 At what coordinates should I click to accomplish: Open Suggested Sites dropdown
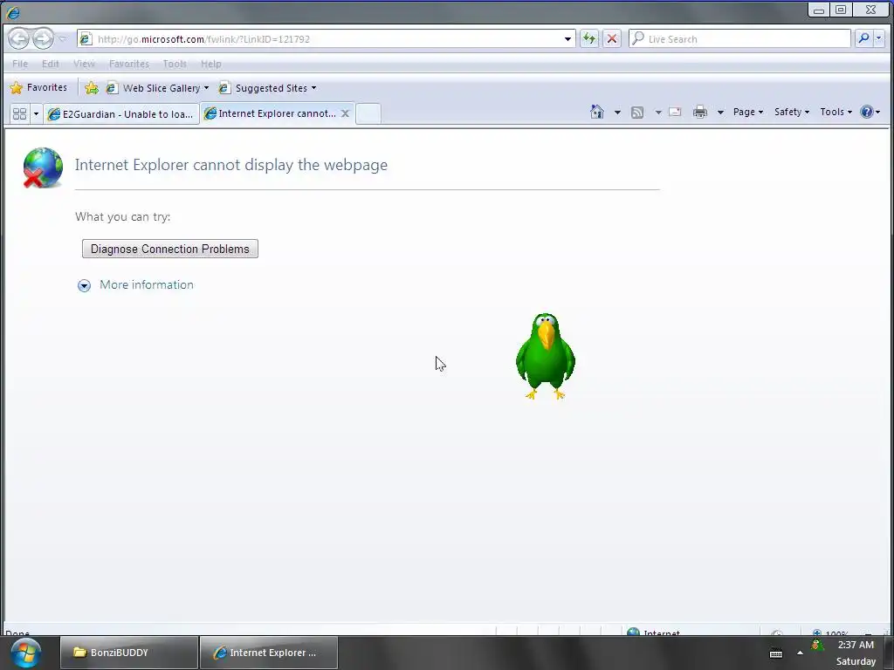(x=268, y=88)
